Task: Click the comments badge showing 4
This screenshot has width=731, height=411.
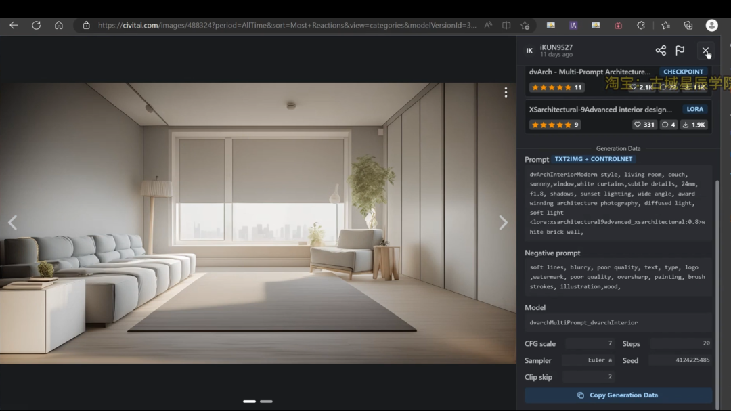Action: pos(669,125)
